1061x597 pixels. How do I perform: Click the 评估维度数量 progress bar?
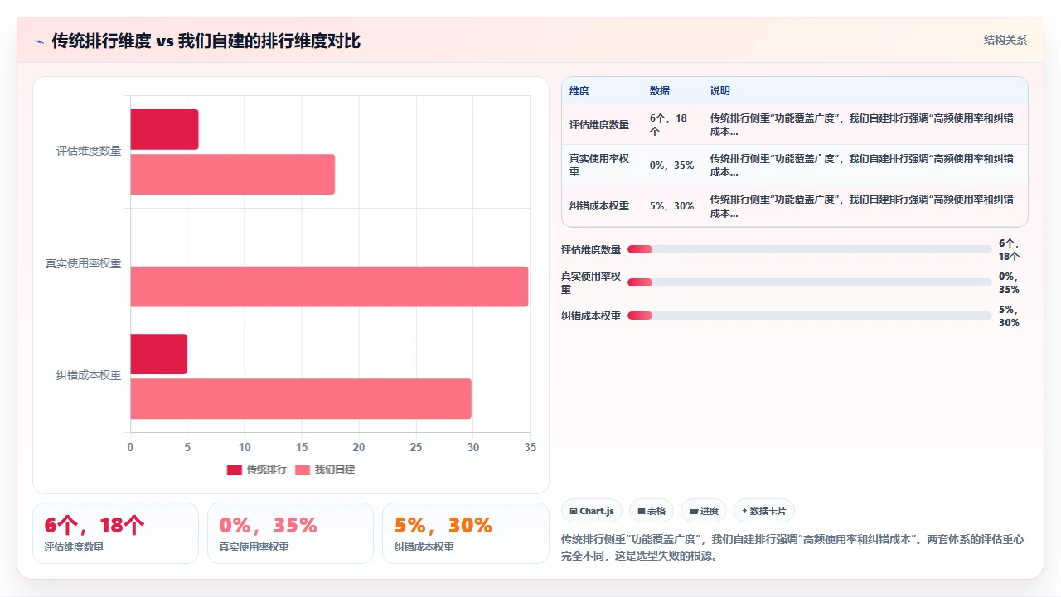pyautogui.click(x=810, y=249)
